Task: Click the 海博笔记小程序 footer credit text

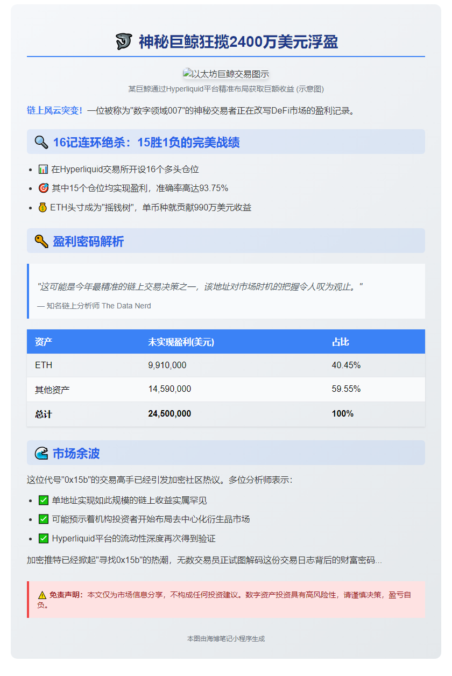Action: click(x=226, y=639)
